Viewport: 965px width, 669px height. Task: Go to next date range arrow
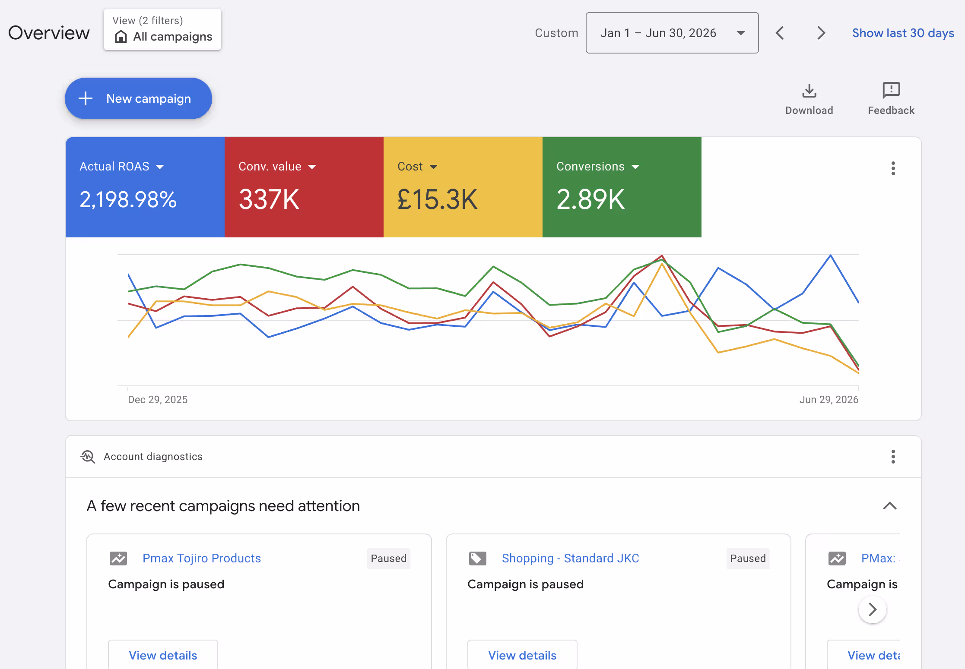click(821, 33)
